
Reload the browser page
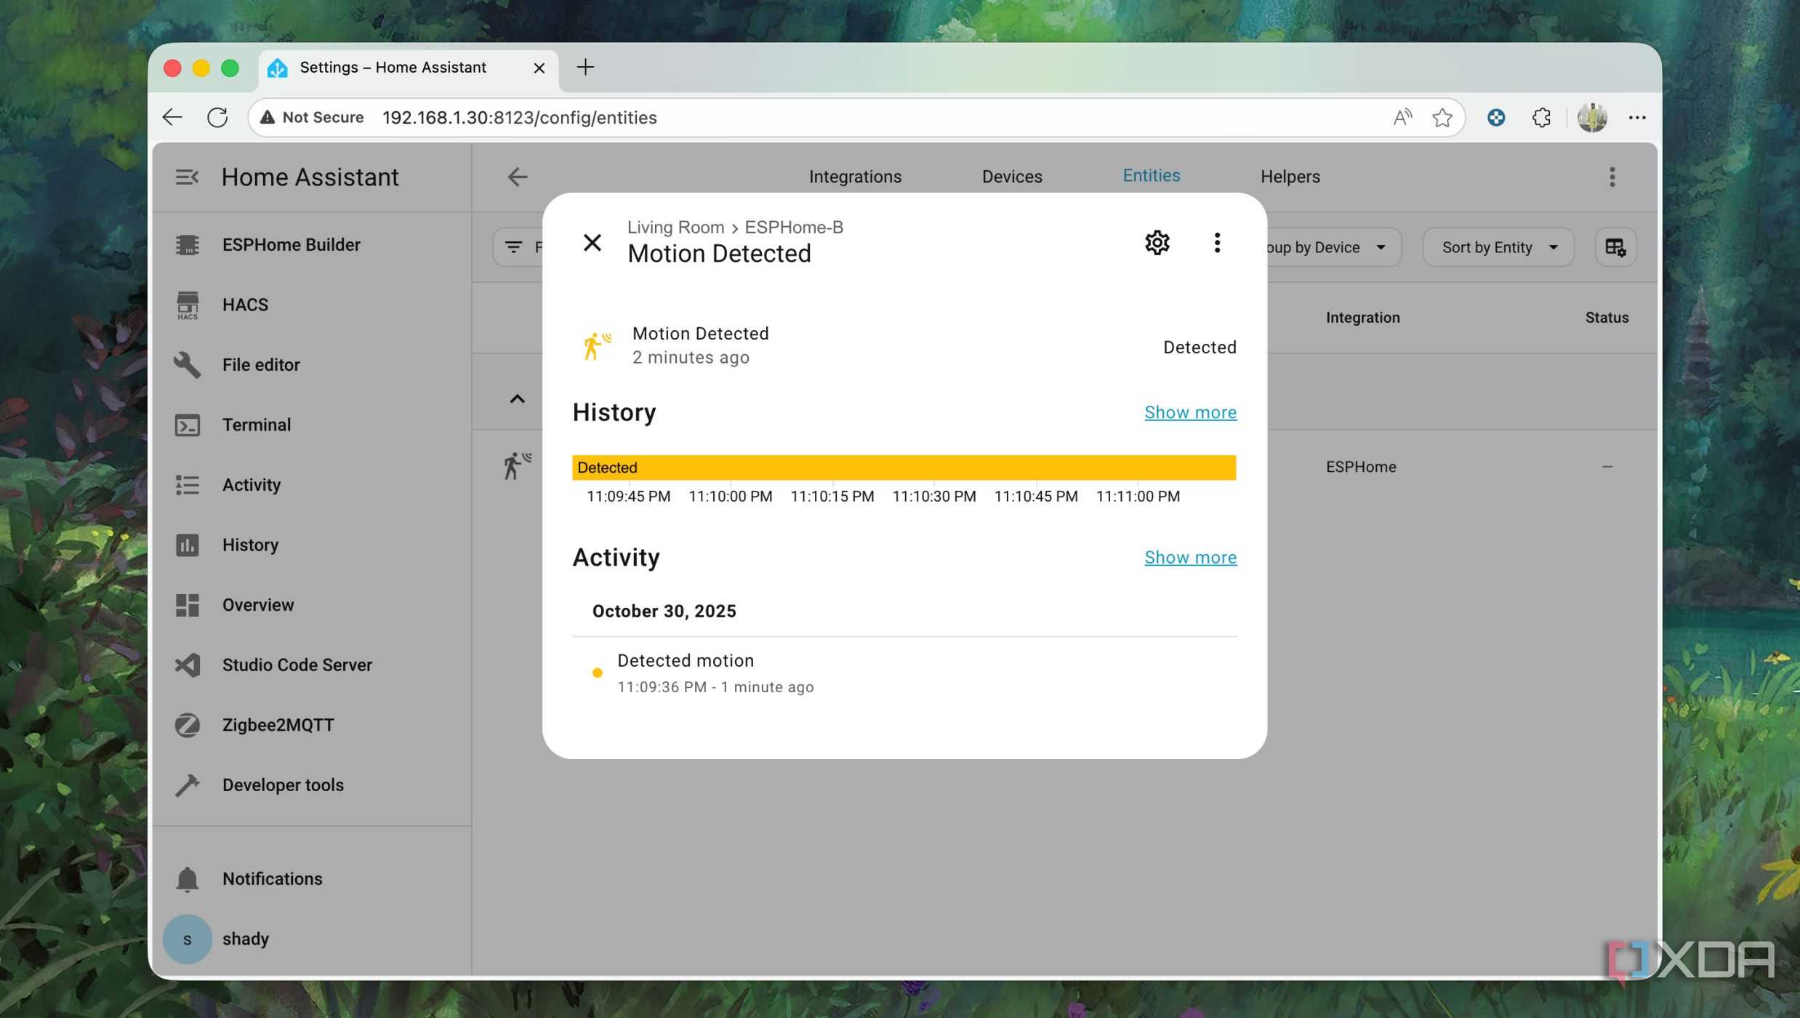(217, 118)
